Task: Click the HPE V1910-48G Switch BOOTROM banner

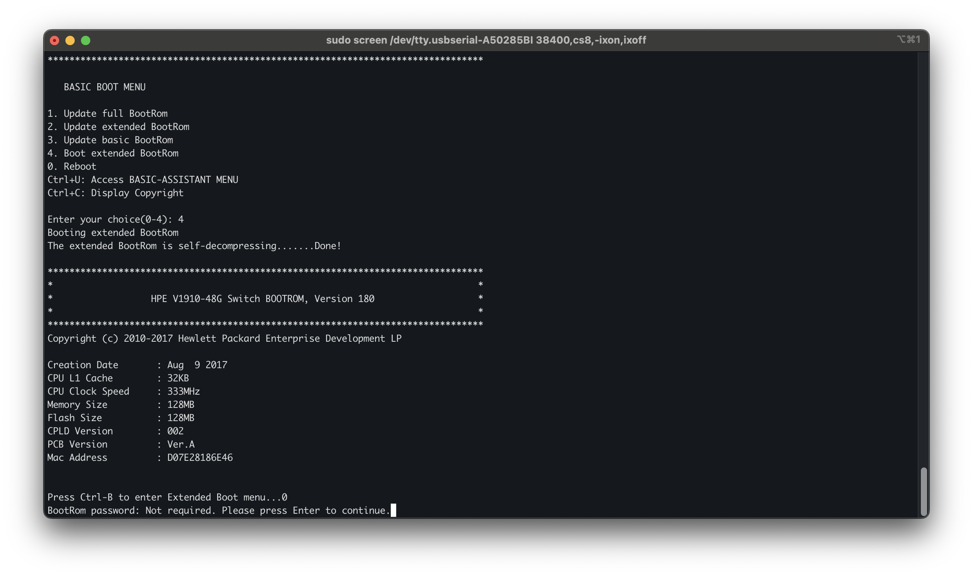Action: (262, 299)
